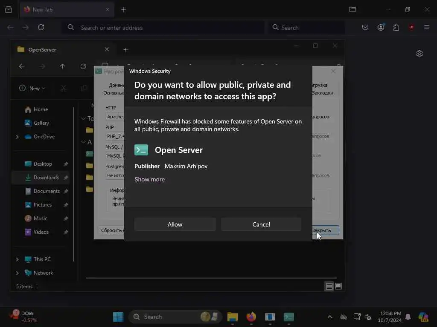
Task: Unpin Documents via its pin icon
Action: pos(66,191)
